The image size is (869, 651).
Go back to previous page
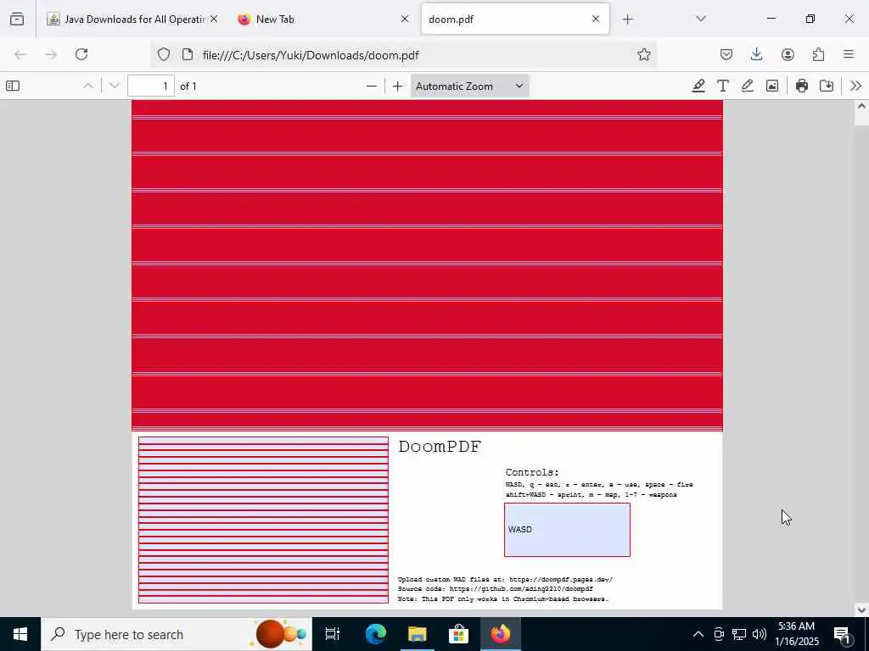point(20,55)
